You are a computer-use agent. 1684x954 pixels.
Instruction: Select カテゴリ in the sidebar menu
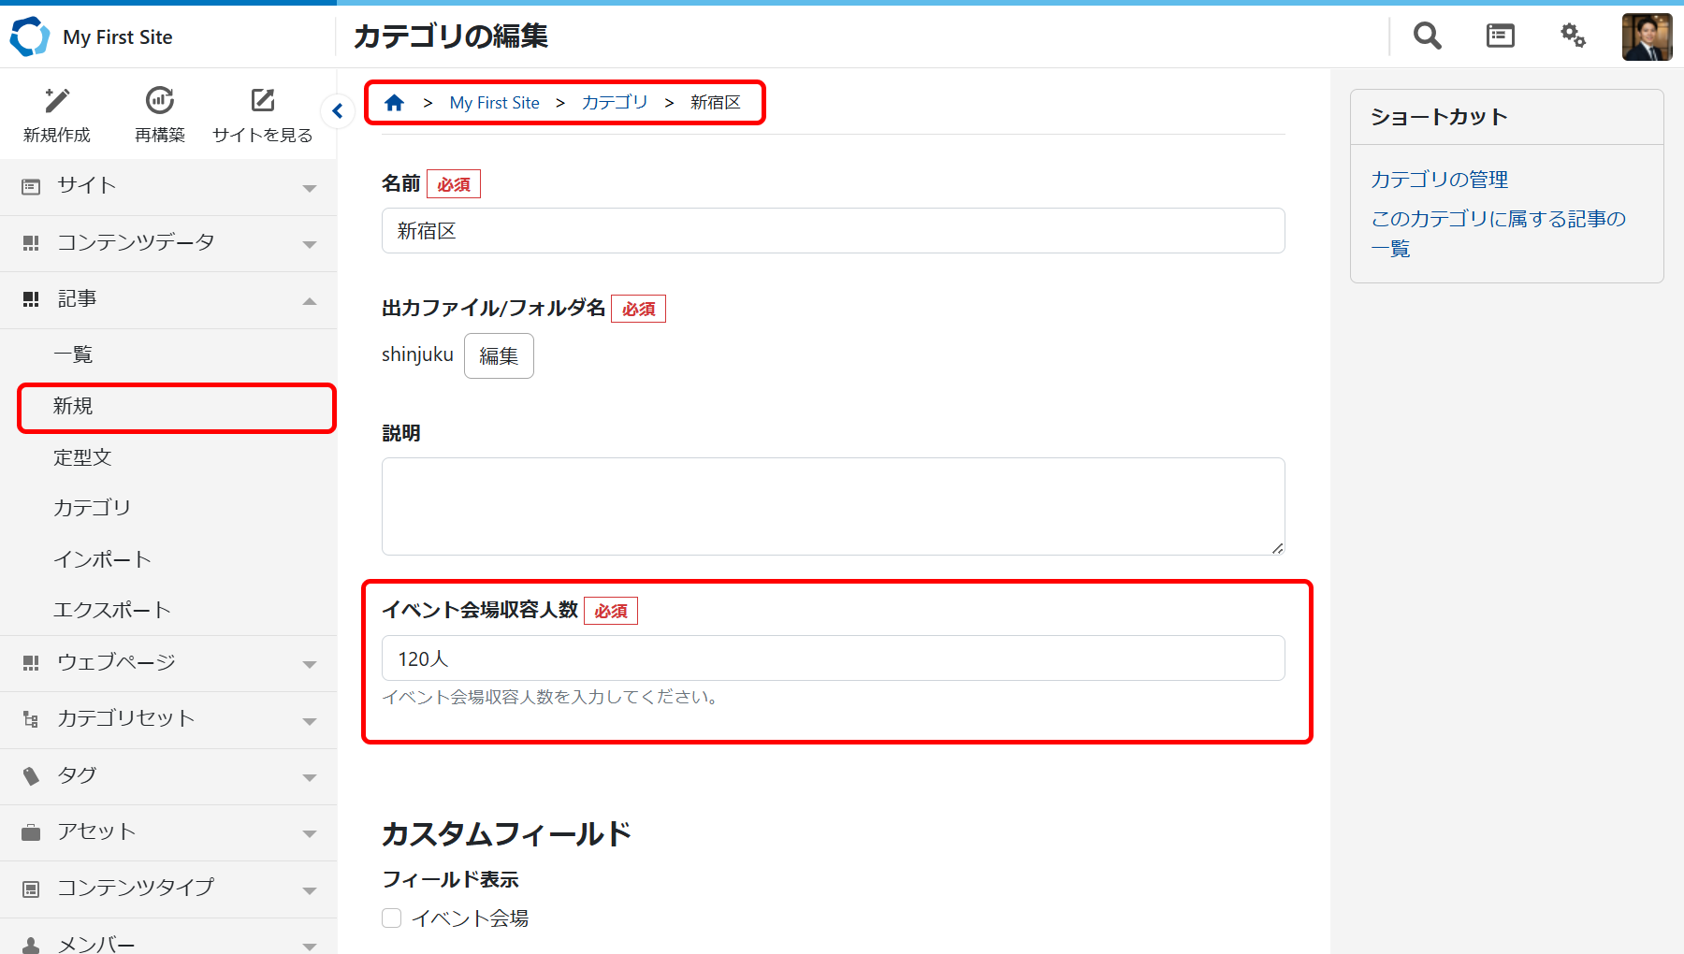92,508
